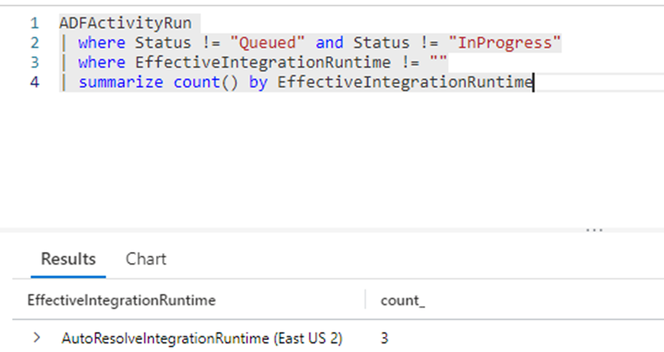
Task: Click the "Queued" string in query
Action: tap(267, 43)
